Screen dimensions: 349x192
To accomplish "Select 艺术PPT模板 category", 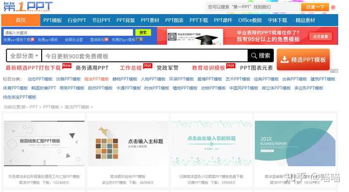I will [x=238, y=79].
